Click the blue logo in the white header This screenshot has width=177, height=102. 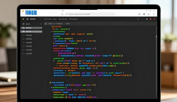point(31,13)
